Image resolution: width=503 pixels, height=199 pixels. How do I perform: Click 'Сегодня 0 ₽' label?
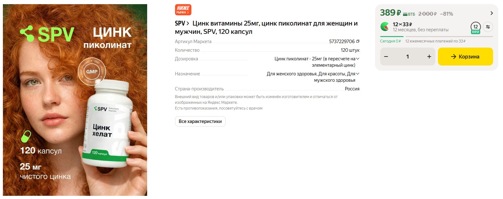[390, 41]
